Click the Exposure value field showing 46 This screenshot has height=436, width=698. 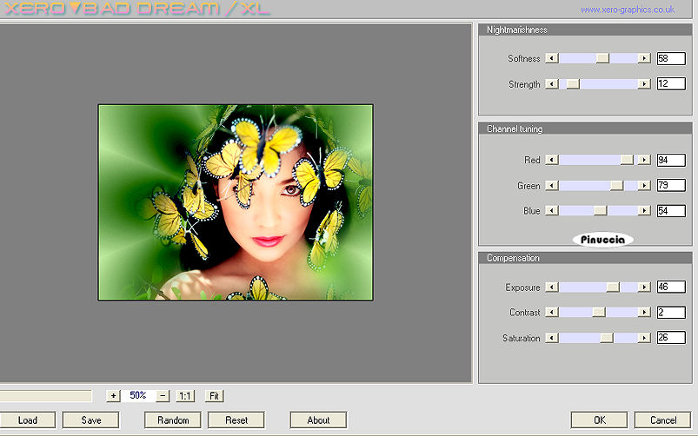(671, 287)
